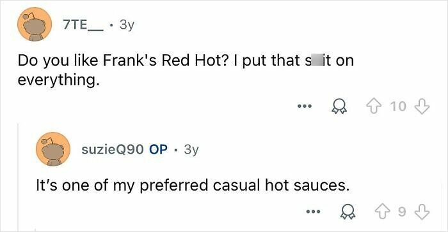This screenshot has width=448, height=232.
Task: View suzieQ90's profile avatar
Action: point(53,149)
